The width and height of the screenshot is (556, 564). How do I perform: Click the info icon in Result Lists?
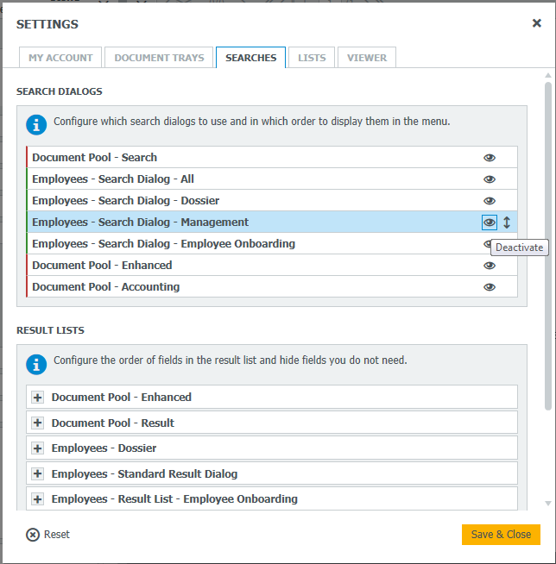35,363
